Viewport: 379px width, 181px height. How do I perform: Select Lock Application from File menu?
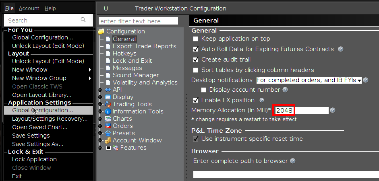click(49, 160)
